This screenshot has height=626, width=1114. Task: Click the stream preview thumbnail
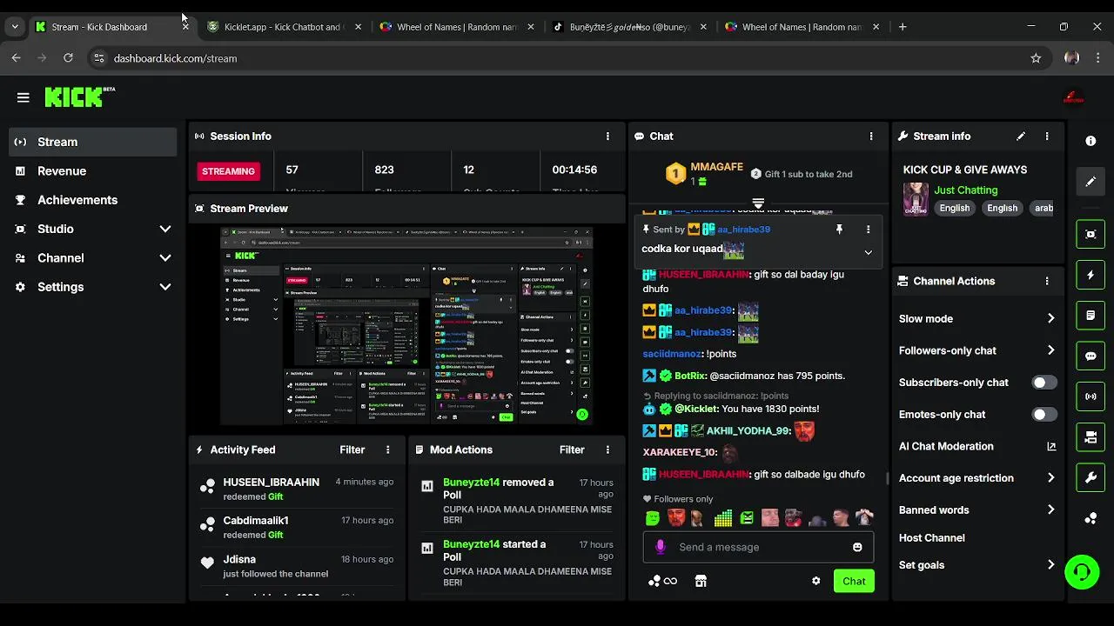pyautogui.click(x=406, y=326)
